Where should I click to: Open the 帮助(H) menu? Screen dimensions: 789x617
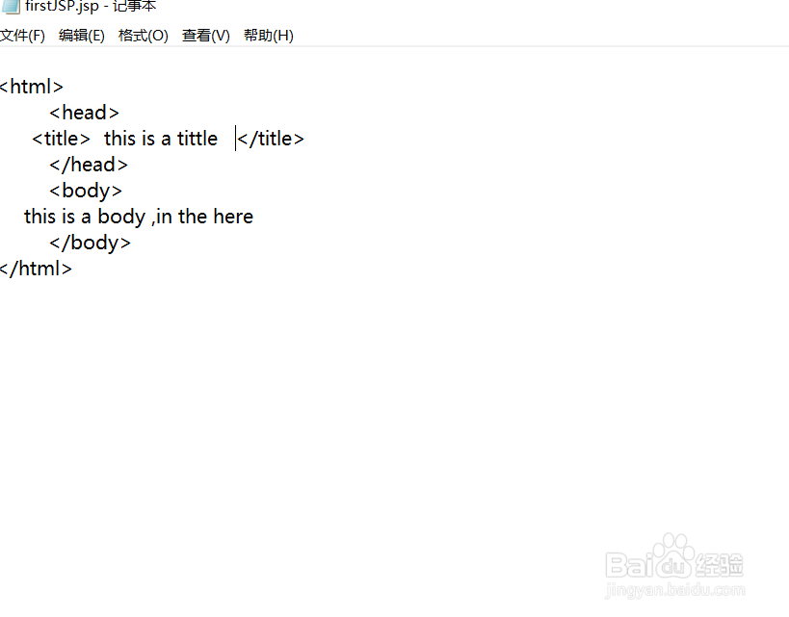pos(269,36)
